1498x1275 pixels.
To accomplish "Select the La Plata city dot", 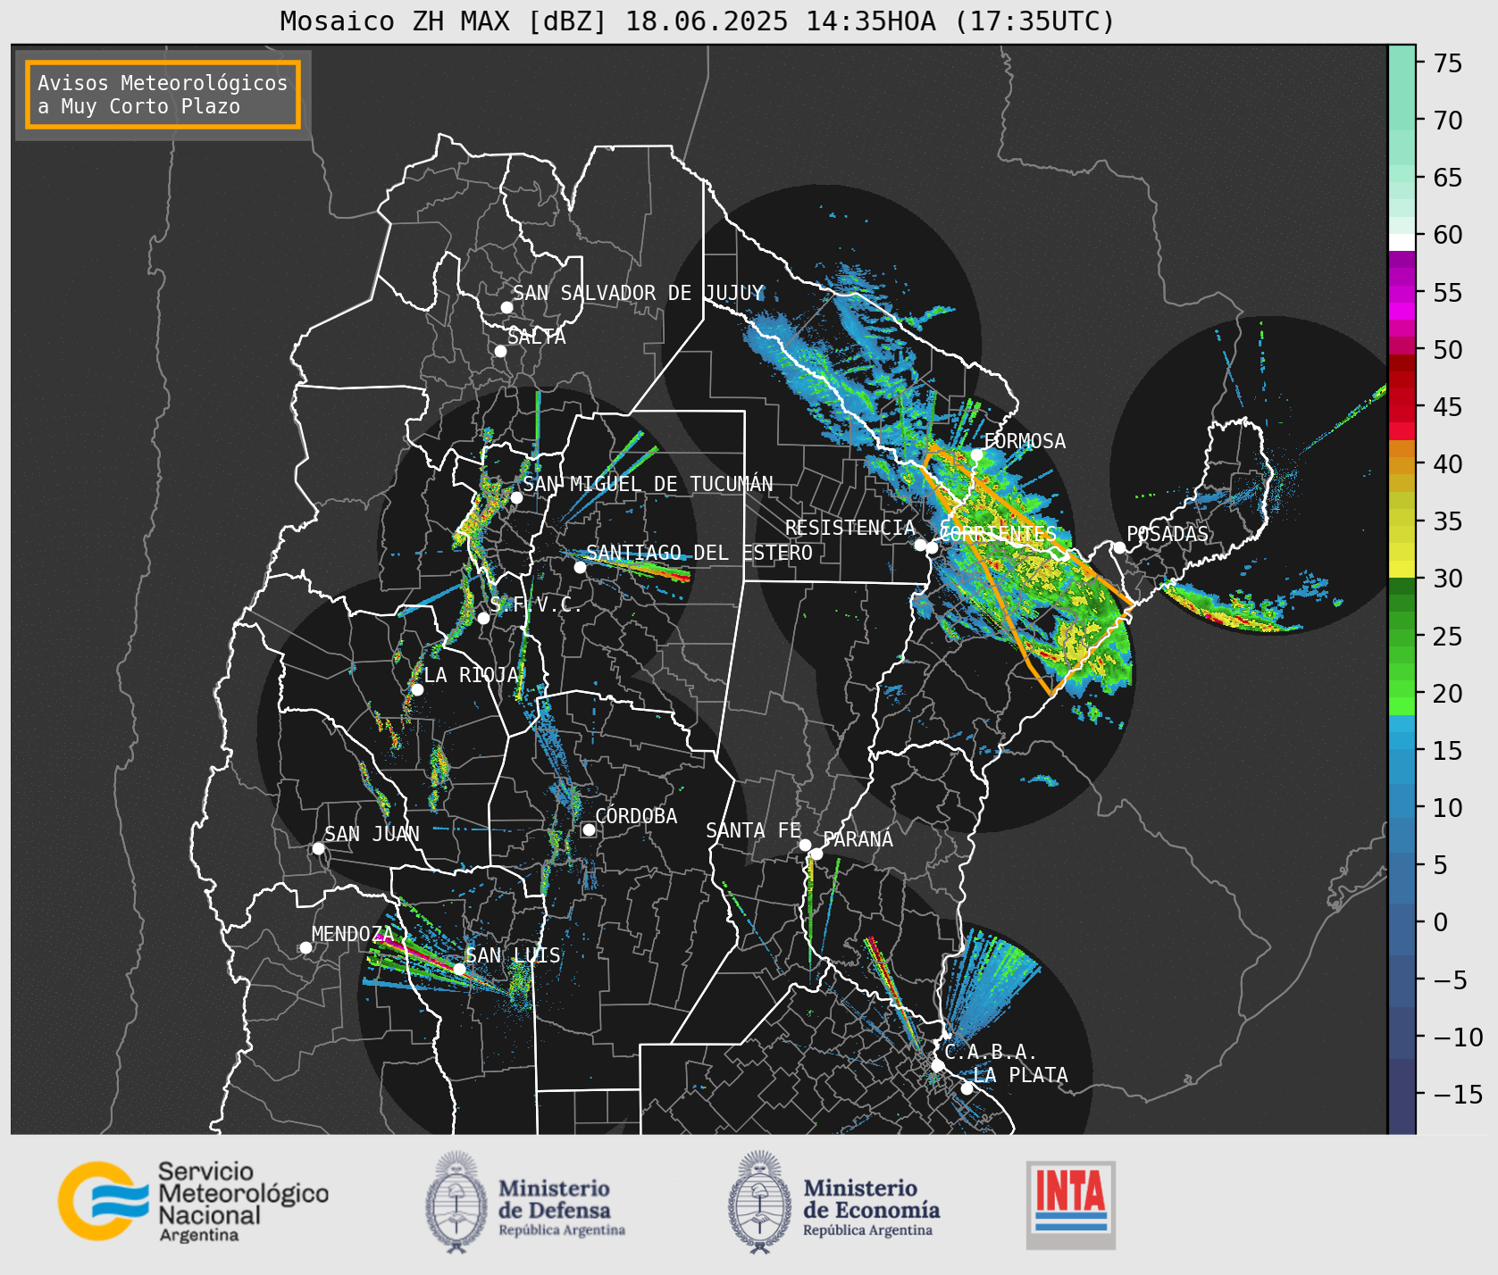I will point(967,1088).
